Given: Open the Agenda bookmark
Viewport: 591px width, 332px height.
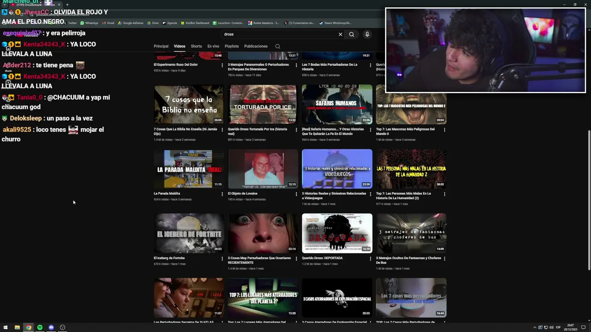Looking at the screenshot, I should (169, 23).
